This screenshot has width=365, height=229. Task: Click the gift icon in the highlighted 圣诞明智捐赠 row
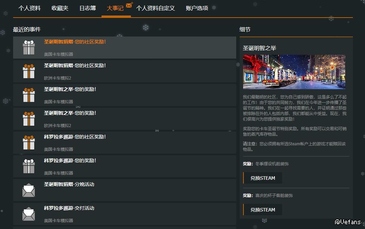click(29, 48)
